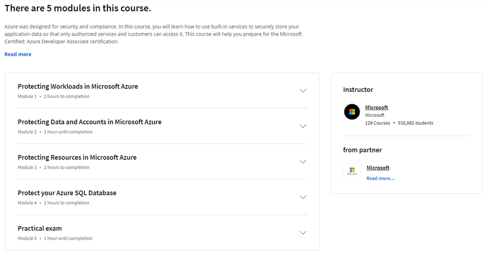Click the round Microsoft instructor avatar

pos(352,112)
